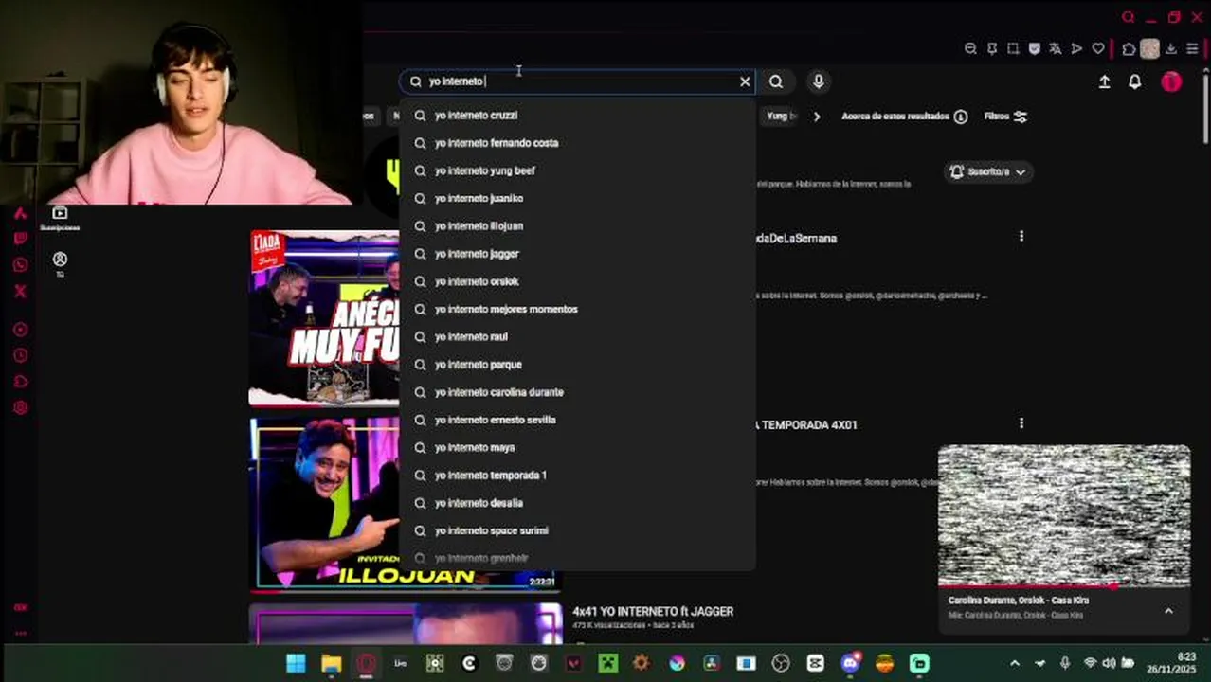The width and height of the screenshot is (1211, 682).
Task: Open OBS Studio from the taskbar
Action: pos(780,663)
